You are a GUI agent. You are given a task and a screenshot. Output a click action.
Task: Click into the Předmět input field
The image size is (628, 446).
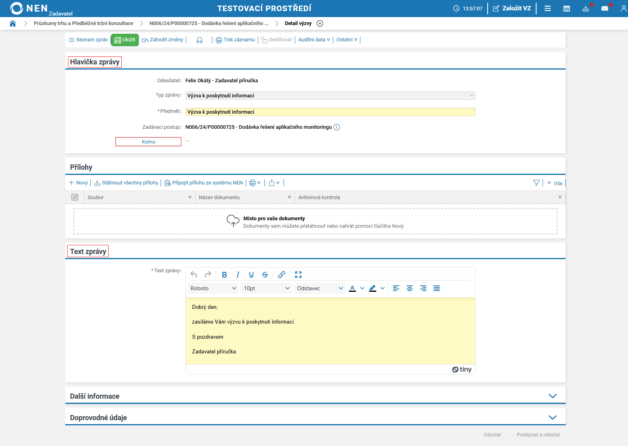coord(330,112)
